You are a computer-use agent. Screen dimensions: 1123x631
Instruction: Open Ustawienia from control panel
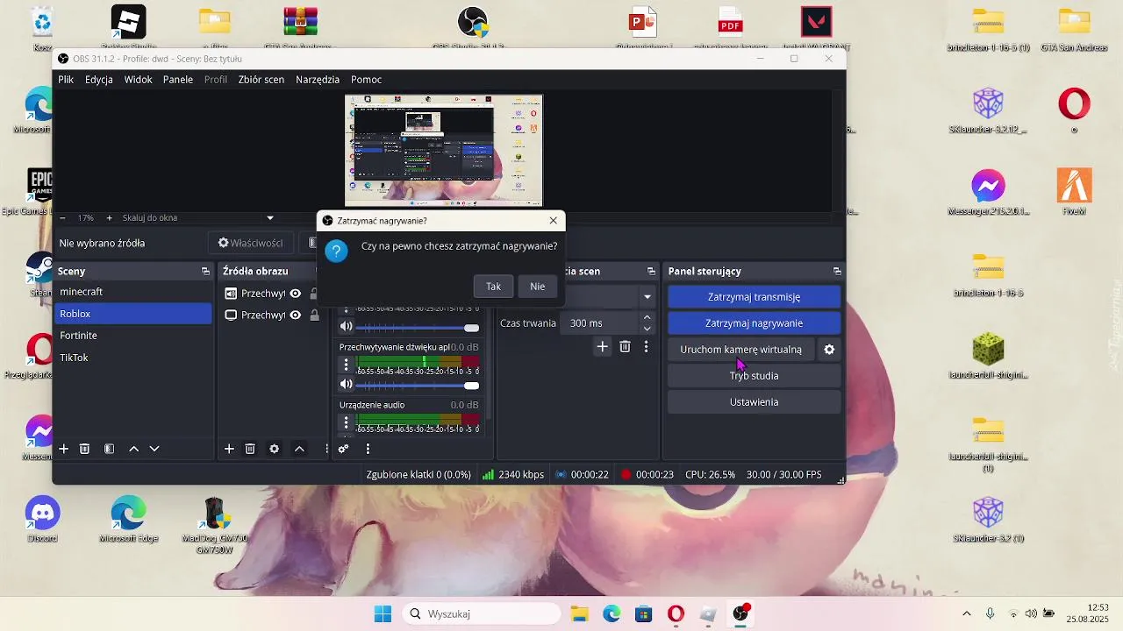click(x=754, y=402)
